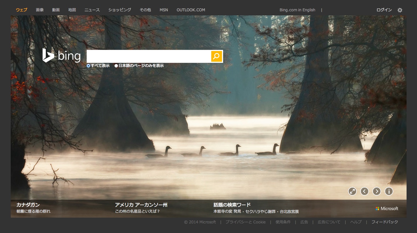Open the カナダガン image caption link
The height and width of the screenshot is (233, 417).
tap(28, 205)
